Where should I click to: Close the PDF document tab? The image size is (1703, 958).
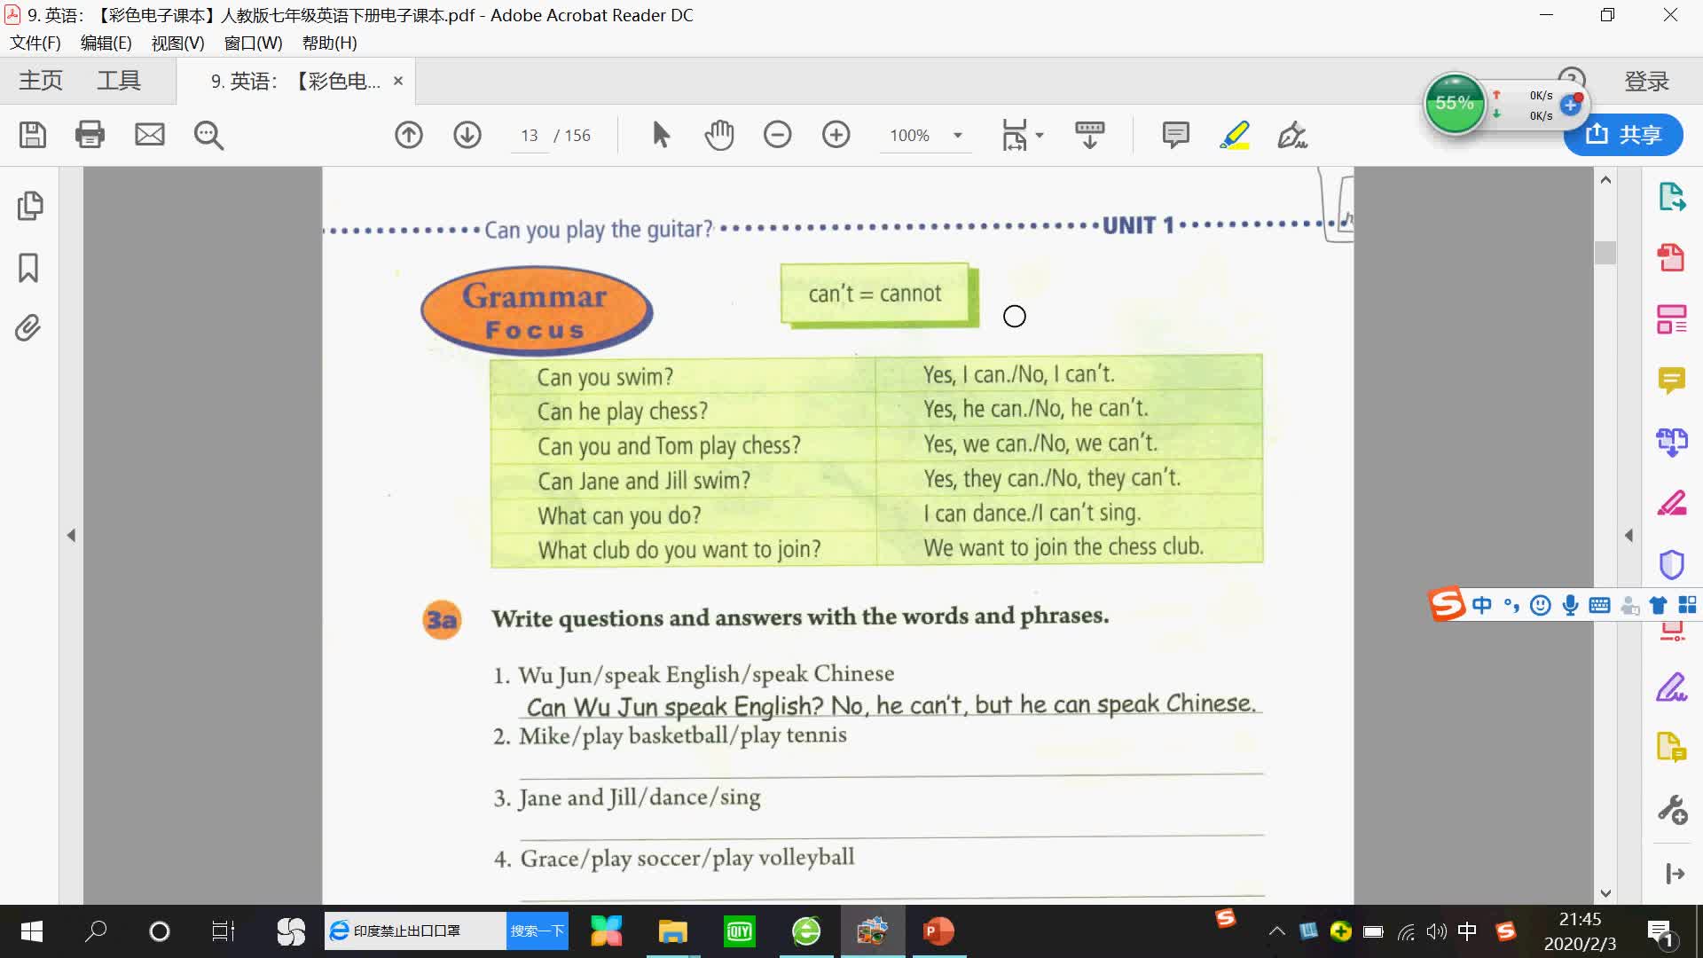tap(398, 81)
